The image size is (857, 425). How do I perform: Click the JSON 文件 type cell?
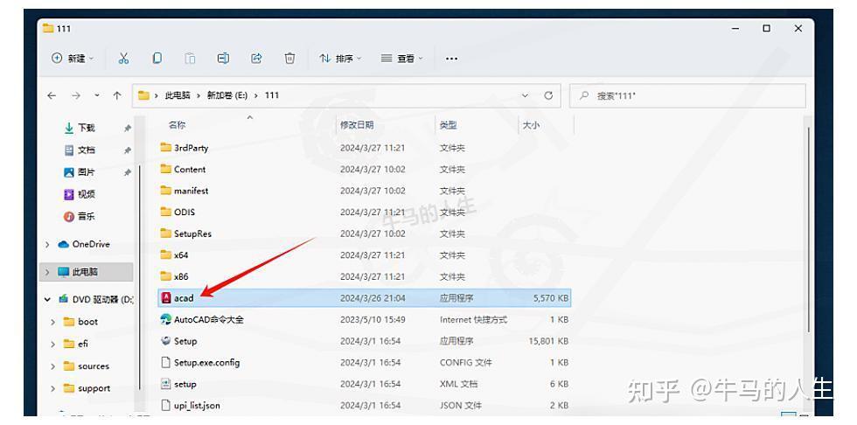click(461, 406)
